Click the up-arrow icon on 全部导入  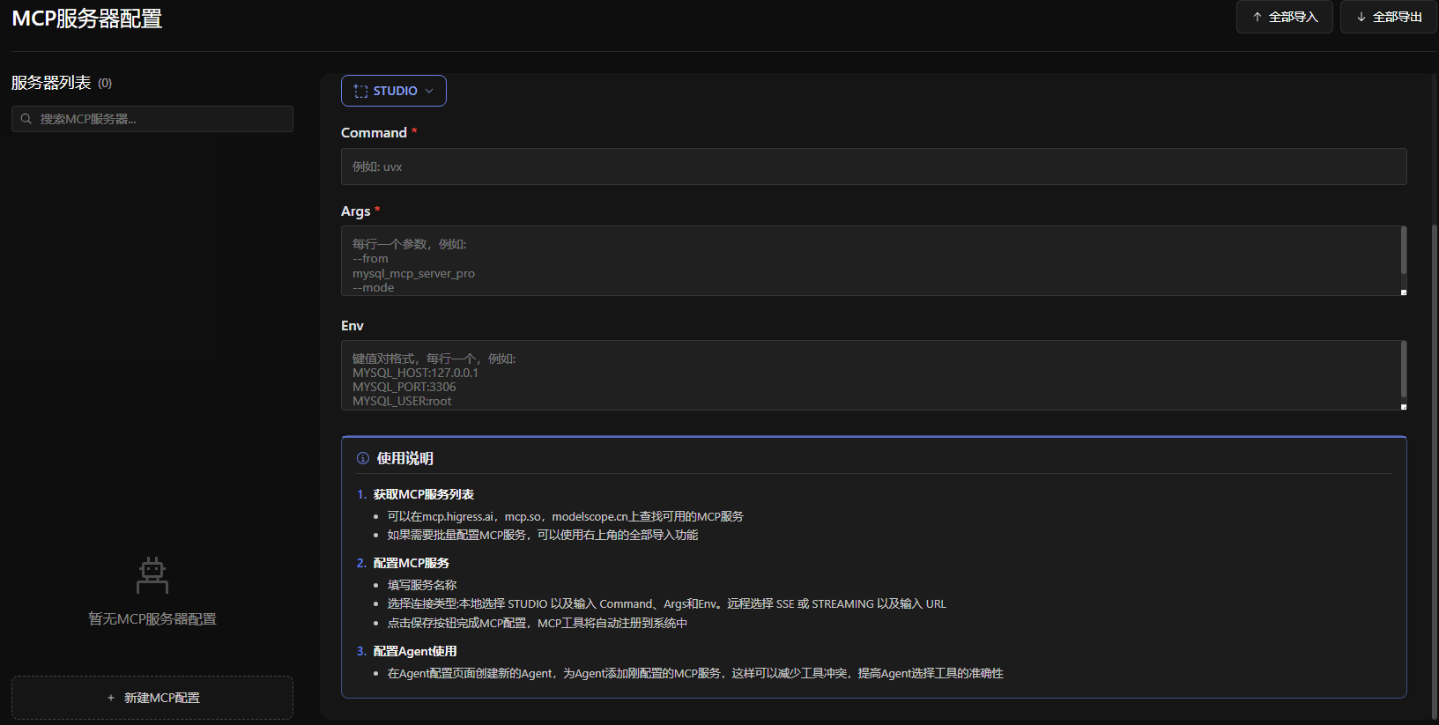tap(1257, 17)
